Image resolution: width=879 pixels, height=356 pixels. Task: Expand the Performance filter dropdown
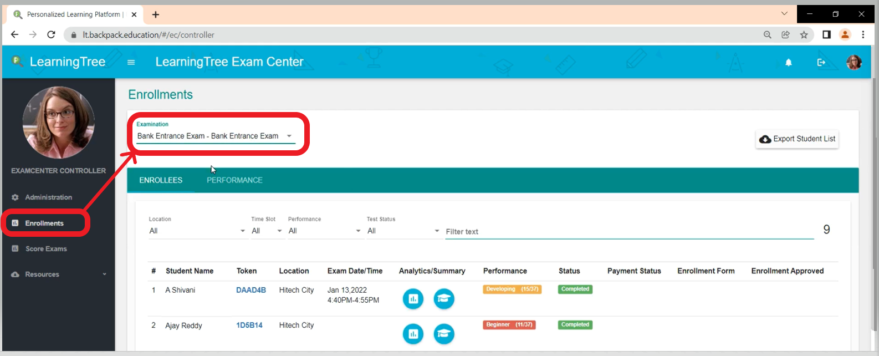pos(324,231)
